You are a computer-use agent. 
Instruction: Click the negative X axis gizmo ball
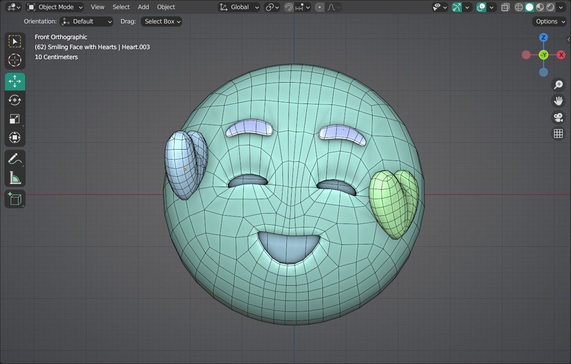[x=526, y=55]
